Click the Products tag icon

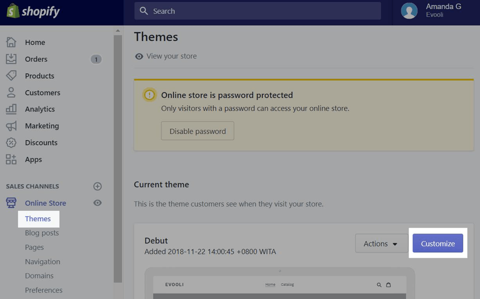[11, 76]
